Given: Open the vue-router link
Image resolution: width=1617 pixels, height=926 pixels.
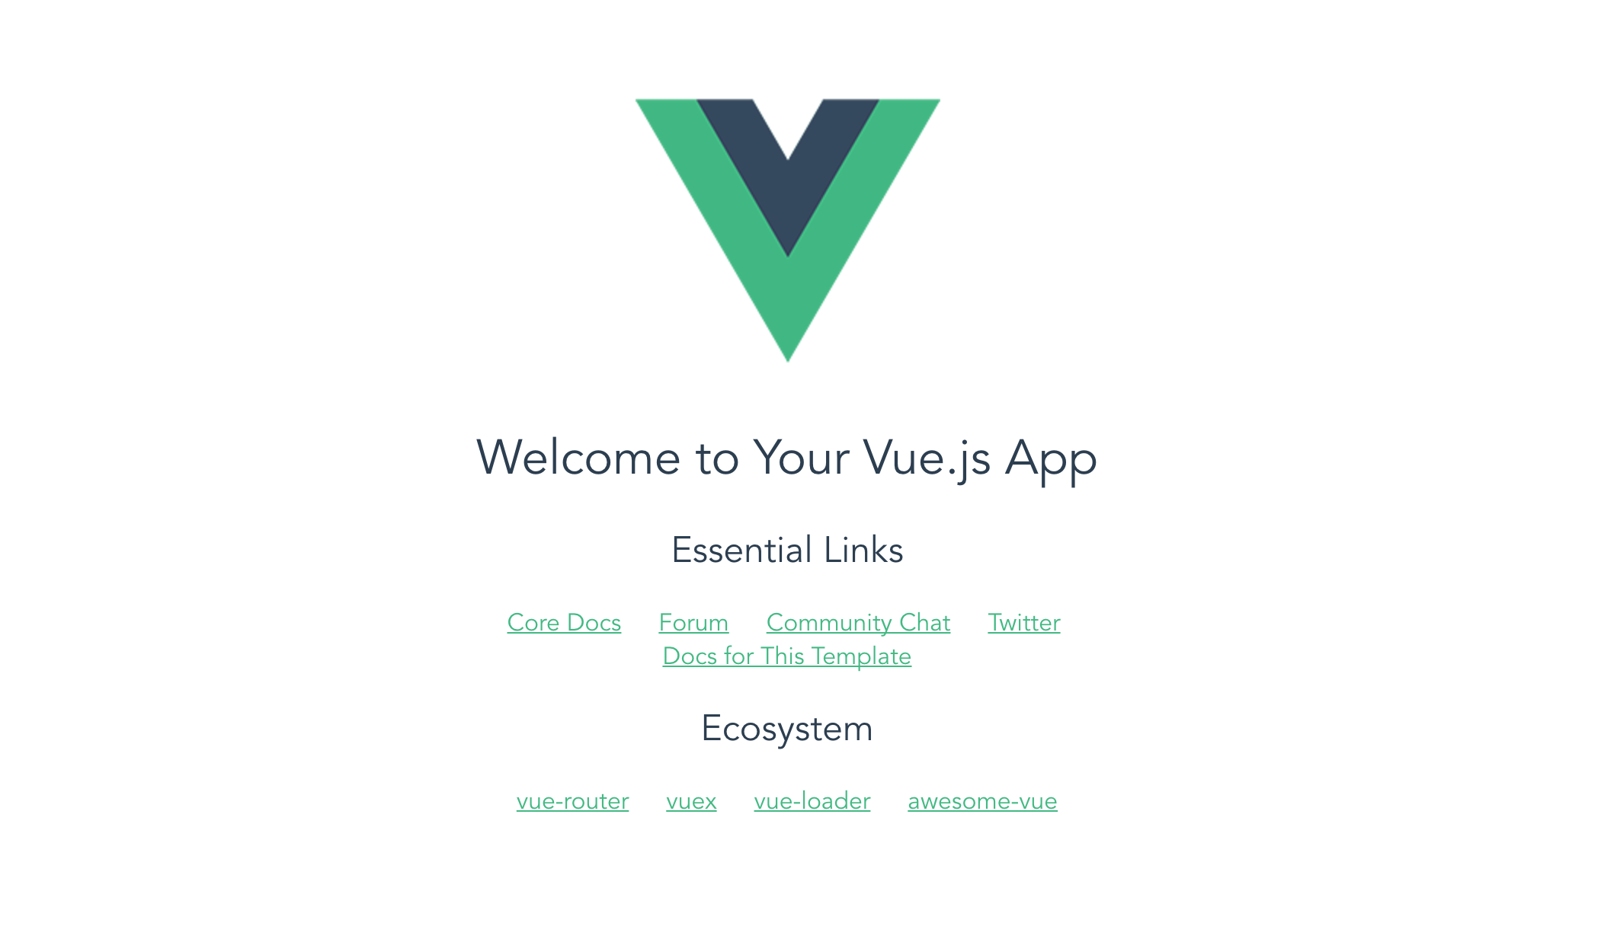Looking at the screenshot, I should coord(573,800).
